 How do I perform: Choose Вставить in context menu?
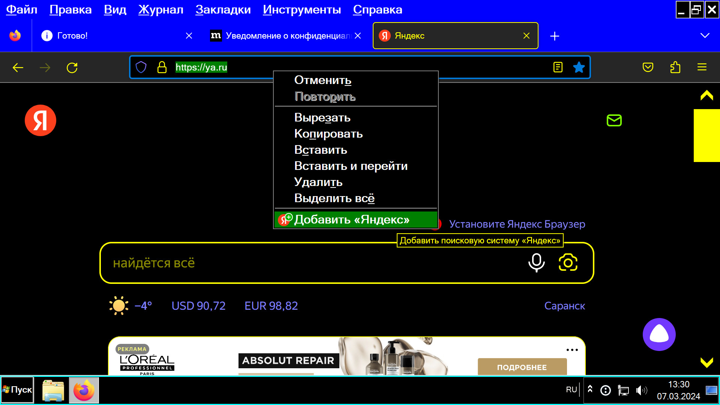pyautogui.click(x=356, y=150)
